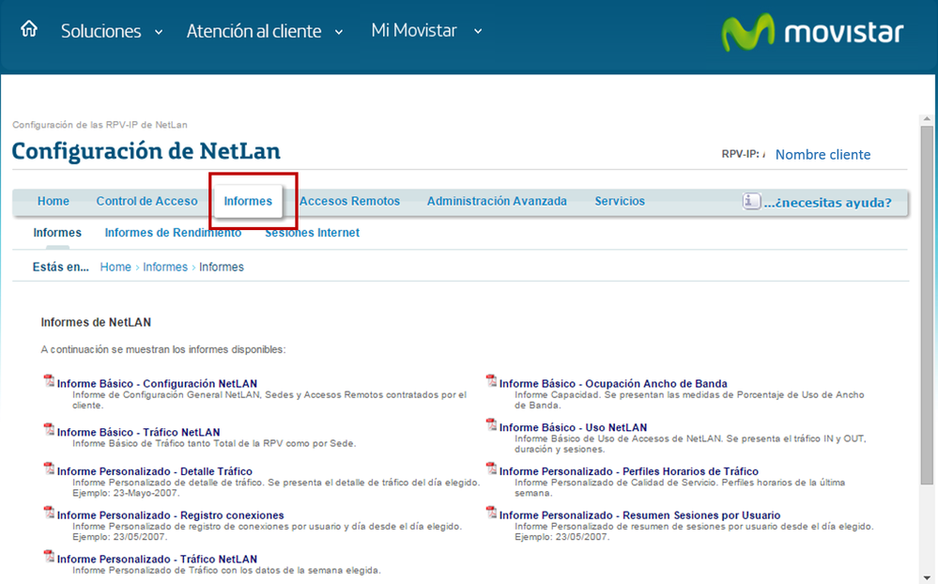This screenshot has height=584, width=938.
Task: Click the Home breadcrumb link
Action: pyautogui.click(x=115, y=267)
